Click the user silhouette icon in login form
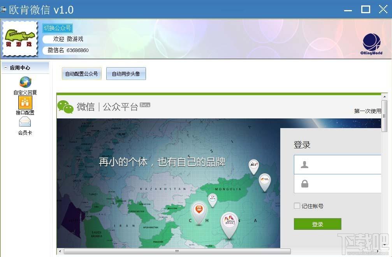Screen dimensions: 392x257 [x=304, y=165]
